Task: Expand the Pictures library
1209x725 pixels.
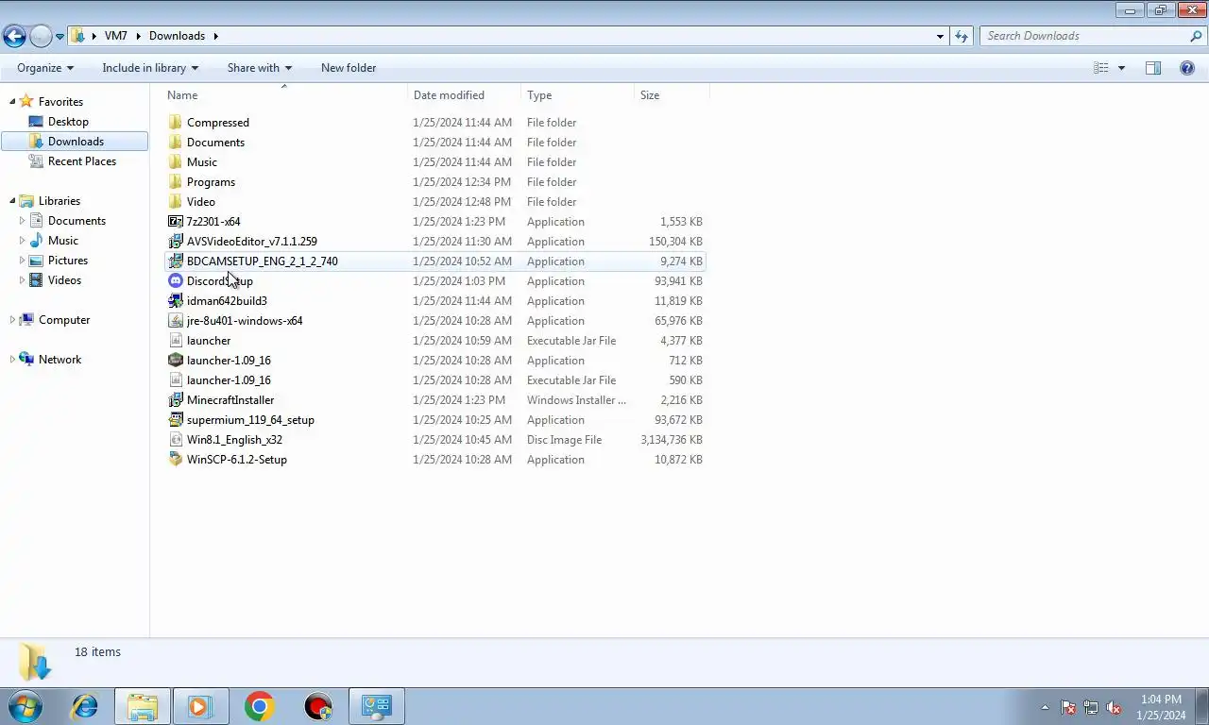Action: 22,261
